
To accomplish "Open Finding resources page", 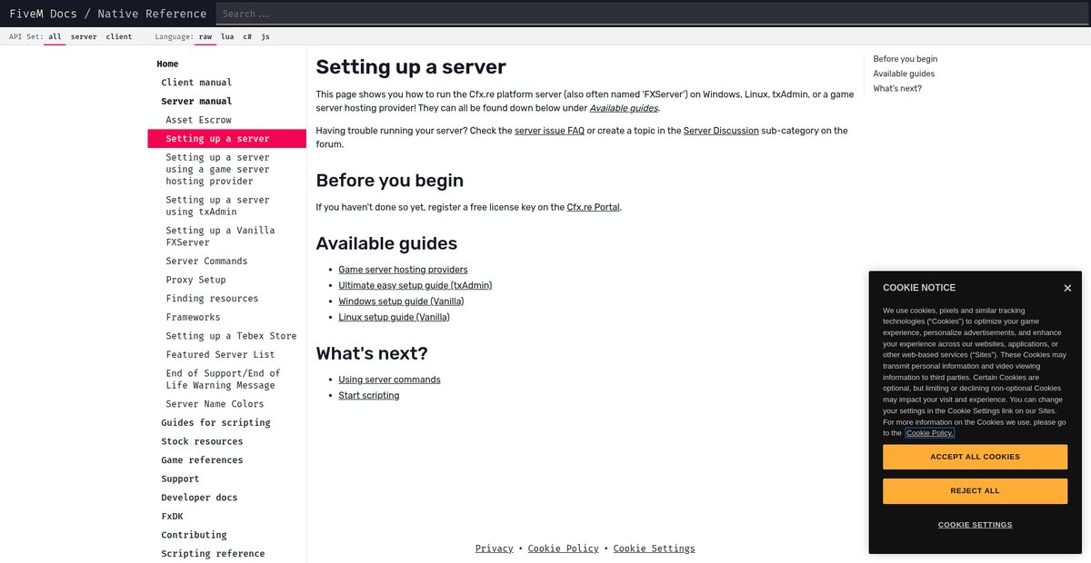I will click(212, 299).
